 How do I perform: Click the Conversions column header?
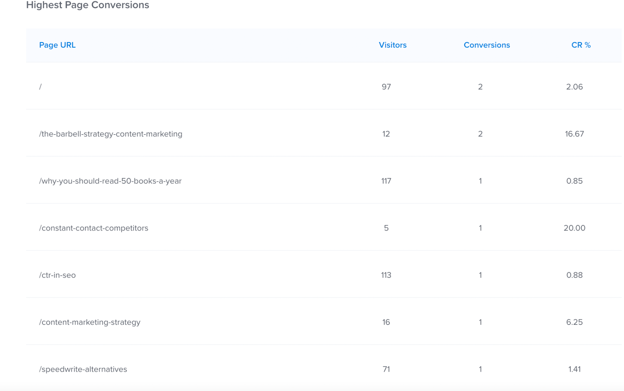click(486, 45)
